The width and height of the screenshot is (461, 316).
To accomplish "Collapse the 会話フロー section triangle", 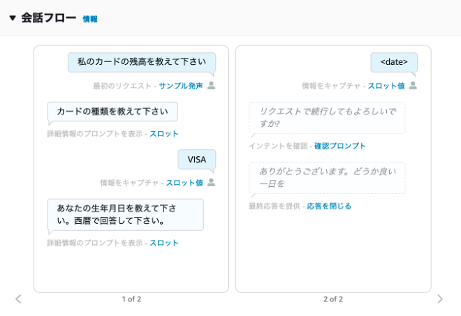I will pyautogui.click(x=13, y=18).
